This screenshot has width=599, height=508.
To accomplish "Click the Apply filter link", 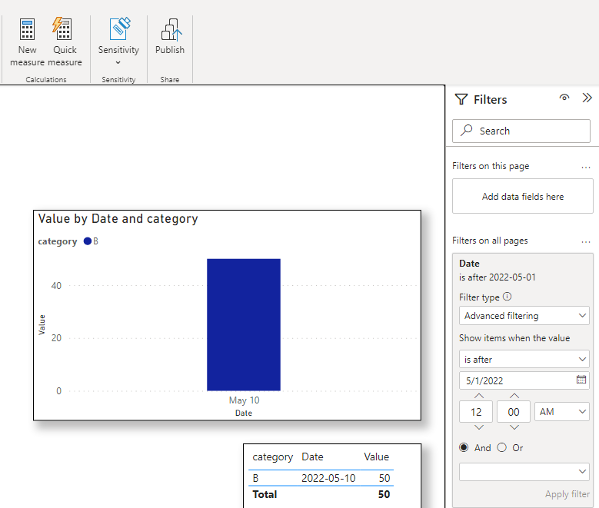I will [x=567, y=494].
